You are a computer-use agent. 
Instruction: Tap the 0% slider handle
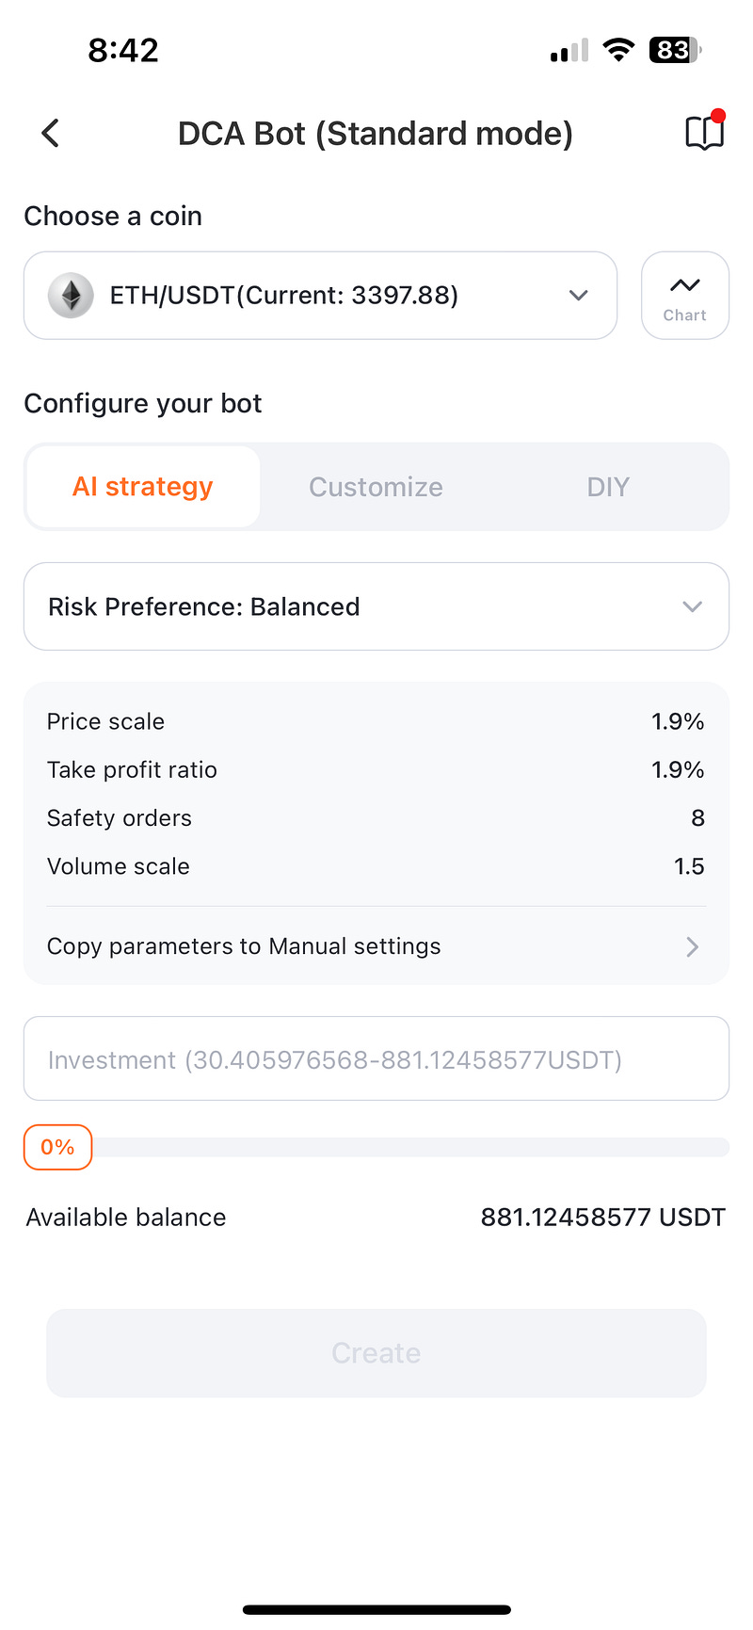coord(58,1147)
